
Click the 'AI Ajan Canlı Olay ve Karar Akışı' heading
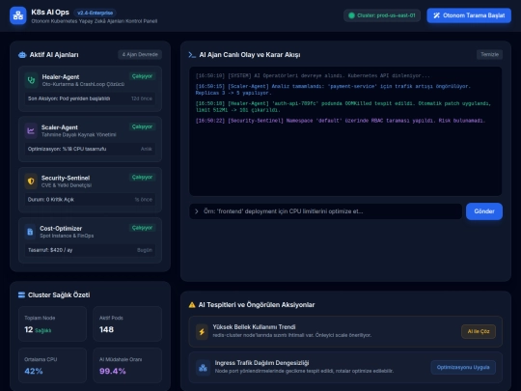(250, 55)
